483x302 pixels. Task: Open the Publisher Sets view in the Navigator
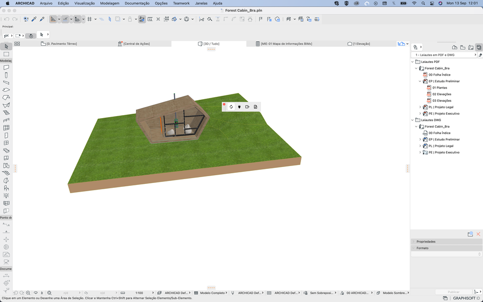[x=479, y=47]
